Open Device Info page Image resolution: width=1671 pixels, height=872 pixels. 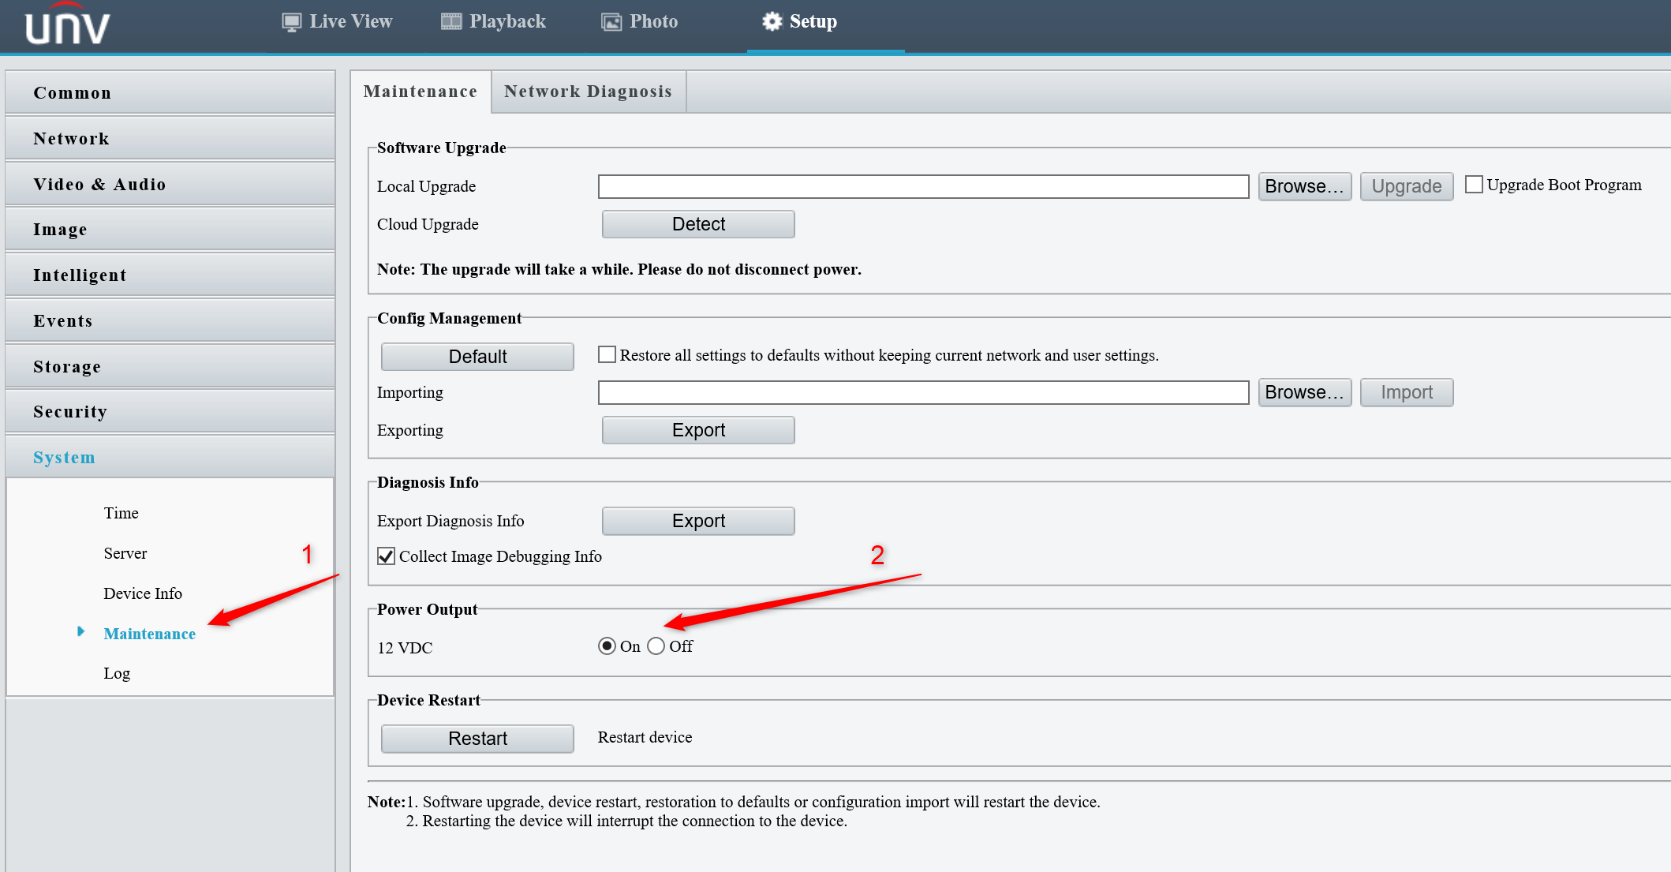coord(143,593)
